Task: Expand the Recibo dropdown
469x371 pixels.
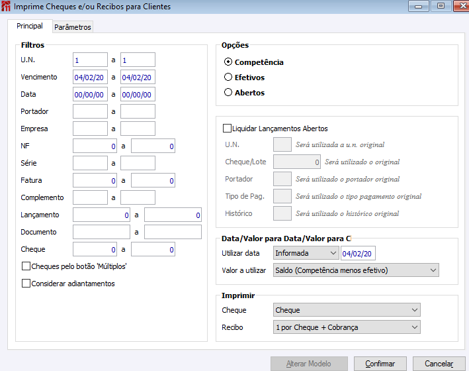Action: (x=347, y=327)
